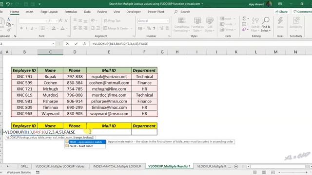Screen dimensions: 312x175
Task: Open the Data ribbon tab
Action: [87, 12]
